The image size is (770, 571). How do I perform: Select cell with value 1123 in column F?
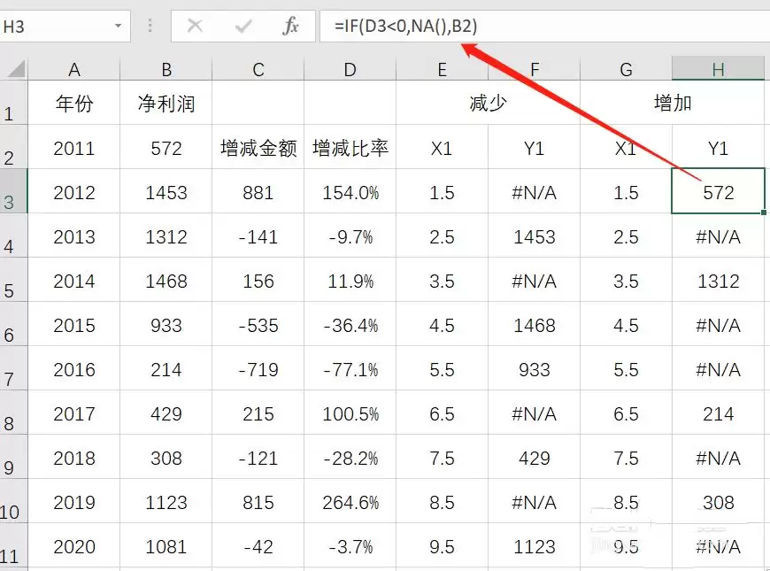pyautogui.click(x=535, y=546)
